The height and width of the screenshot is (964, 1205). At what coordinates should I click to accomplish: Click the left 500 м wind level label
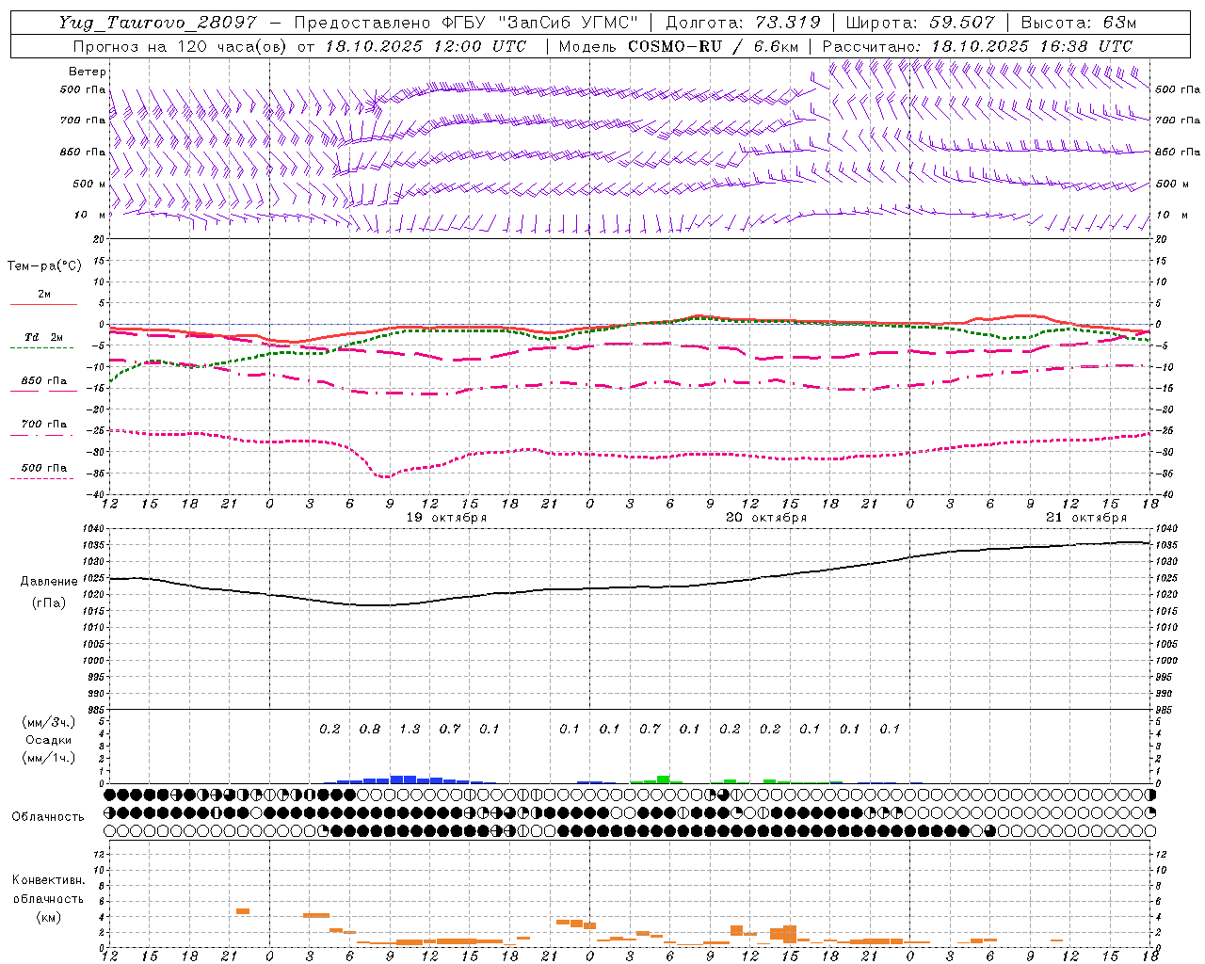(x=89, y=184)
